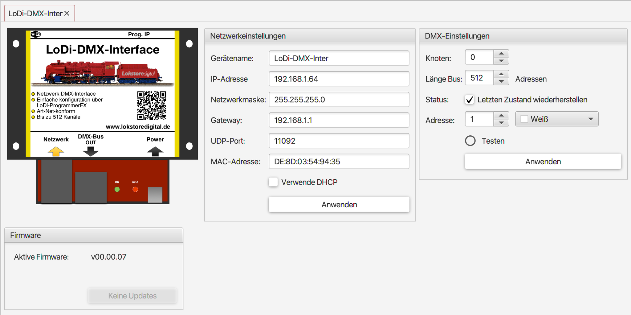Uncheck Letzten Zustand wiederherstellen

[470, 100]
